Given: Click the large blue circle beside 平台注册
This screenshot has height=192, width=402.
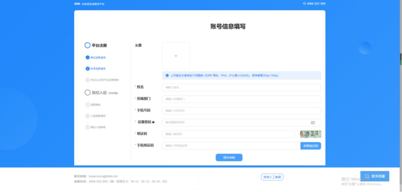Looking at the screenshot, I should click(87, 46).
